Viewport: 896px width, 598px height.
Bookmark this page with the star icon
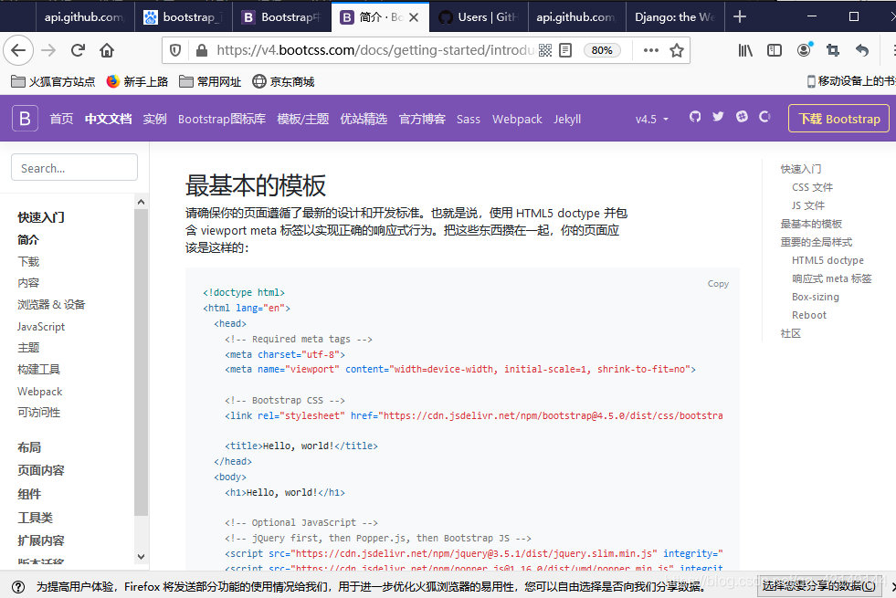coord(677,50)
